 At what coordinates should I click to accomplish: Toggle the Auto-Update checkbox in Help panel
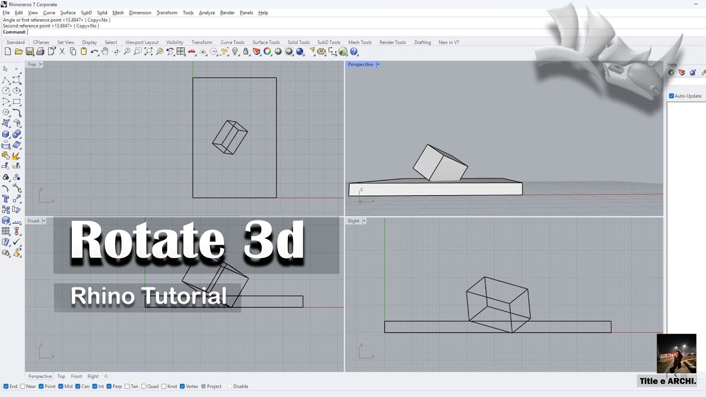coord(671,96)
